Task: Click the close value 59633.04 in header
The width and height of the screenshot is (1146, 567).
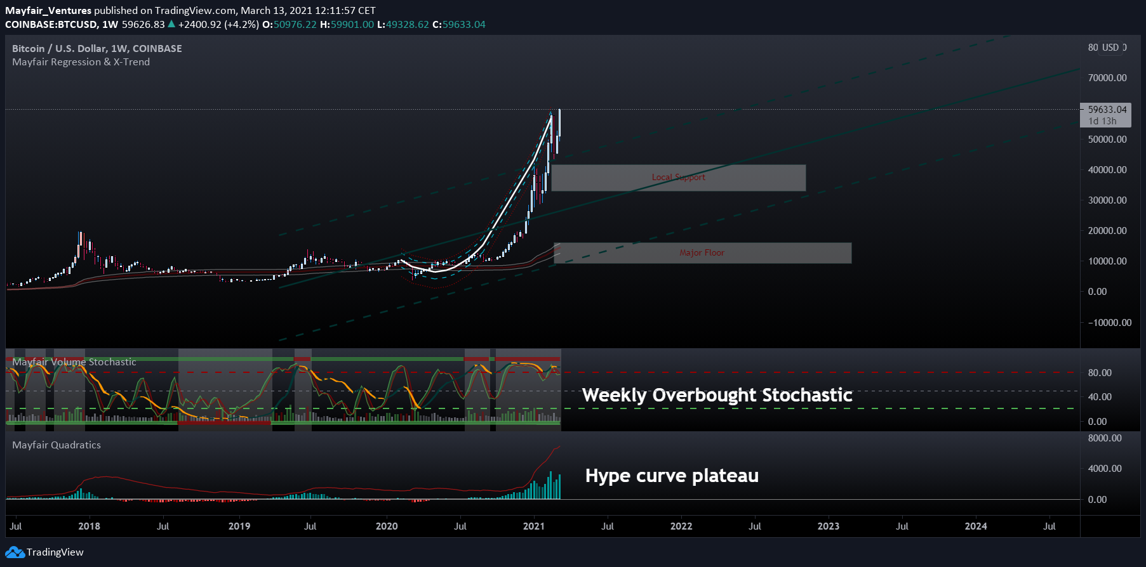Action: (x=464, y=25)
